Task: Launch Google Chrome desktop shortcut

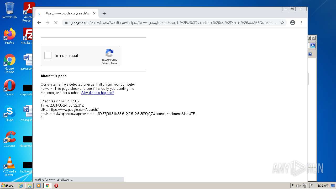Action: point(9,64)
